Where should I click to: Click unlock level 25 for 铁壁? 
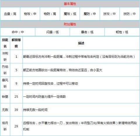click(16, 97)
